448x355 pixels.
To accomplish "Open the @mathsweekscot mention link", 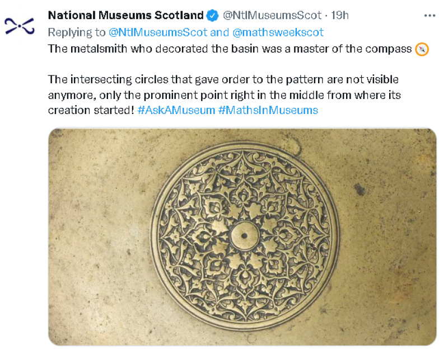I will click(278, 32).
